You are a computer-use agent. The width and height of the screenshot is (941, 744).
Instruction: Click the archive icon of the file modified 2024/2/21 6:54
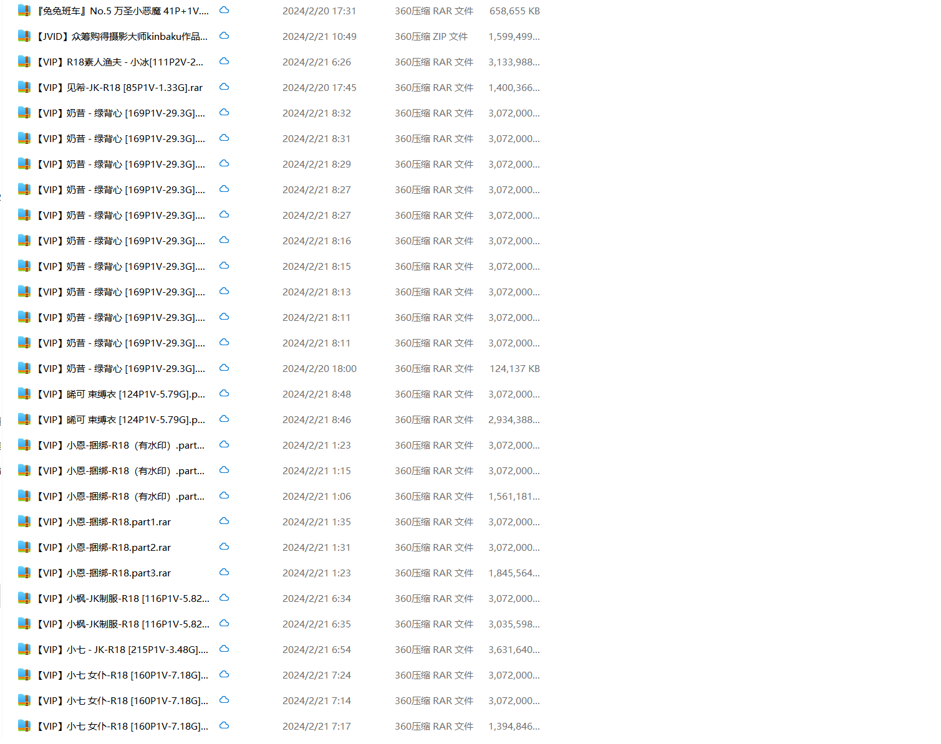(24, 649)
